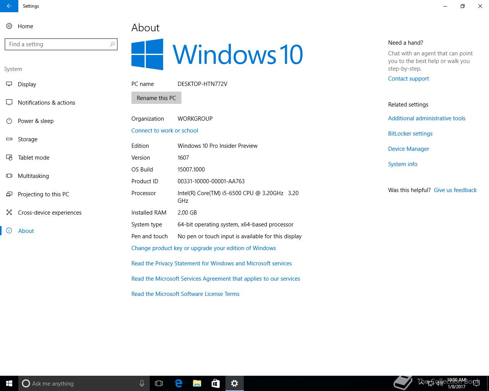This screenshot has width=489, height=391.
Task: Open the Windows Start menu
Action: coord(9,383)
